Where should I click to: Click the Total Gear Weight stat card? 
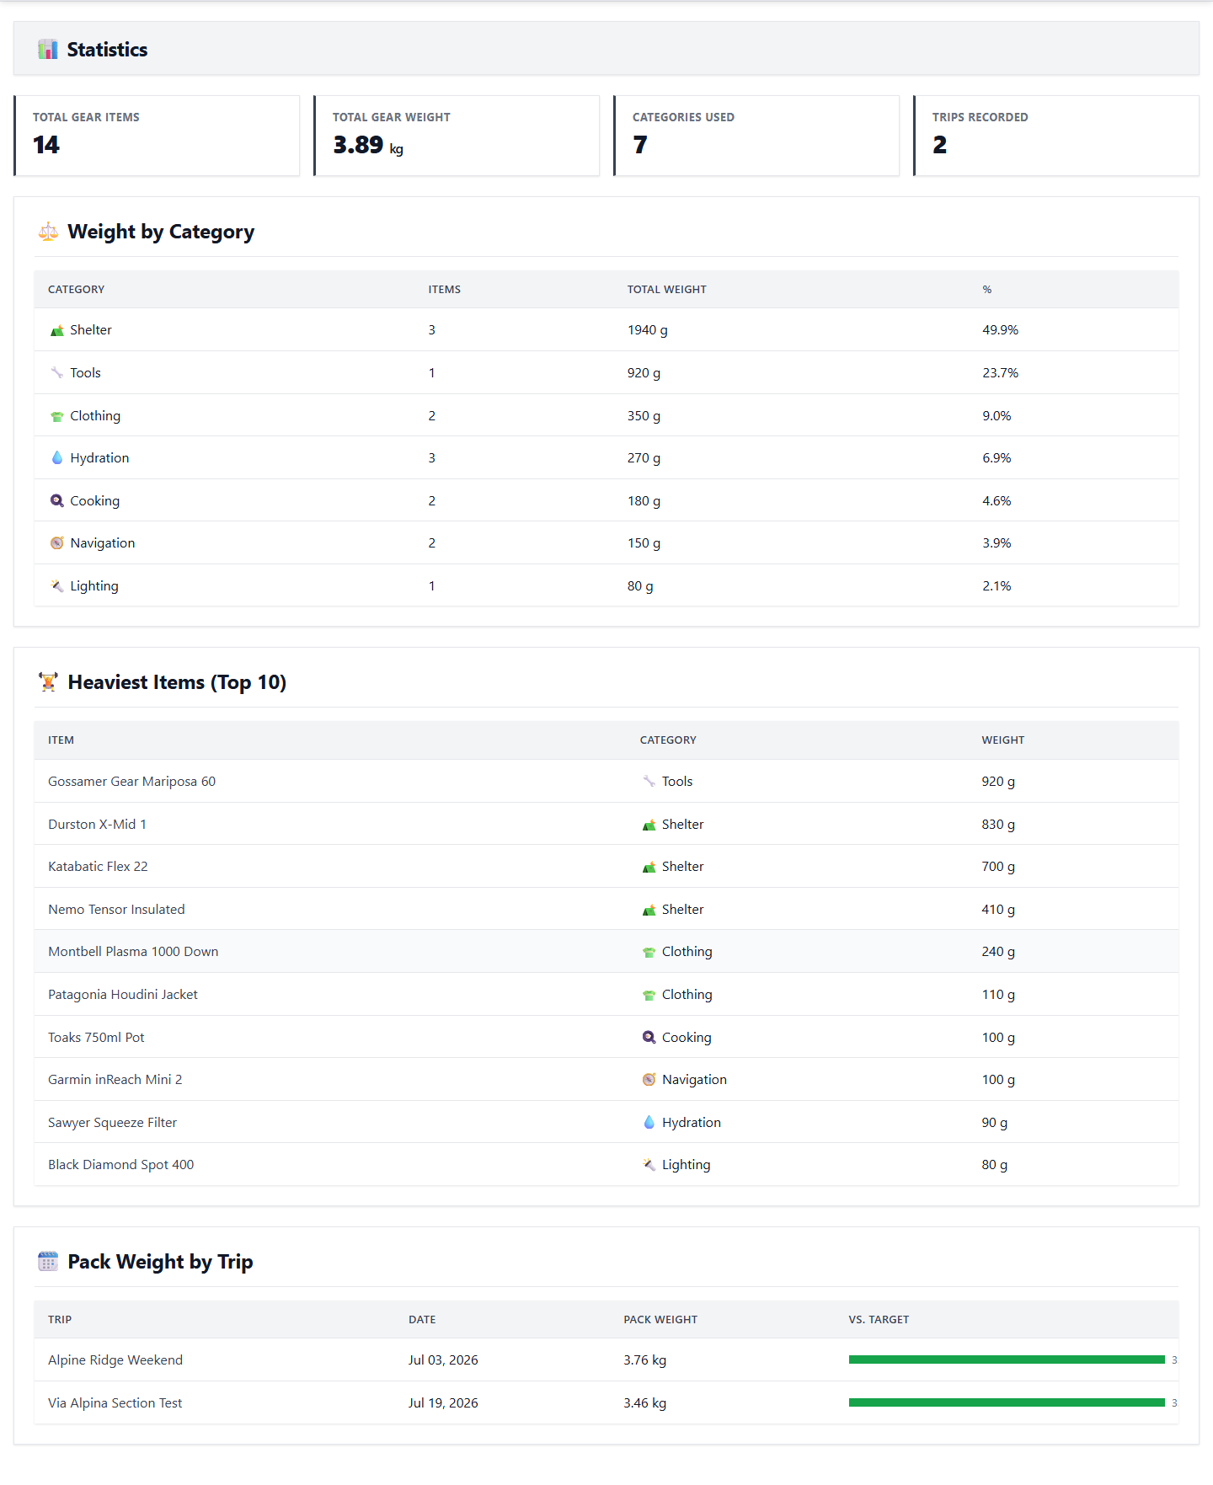[x=457, y=136]
